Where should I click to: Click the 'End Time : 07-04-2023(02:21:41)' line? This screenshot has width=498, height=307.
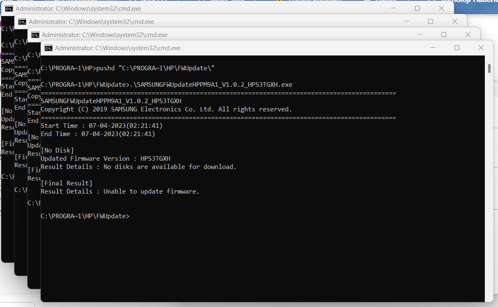[98, 134]
